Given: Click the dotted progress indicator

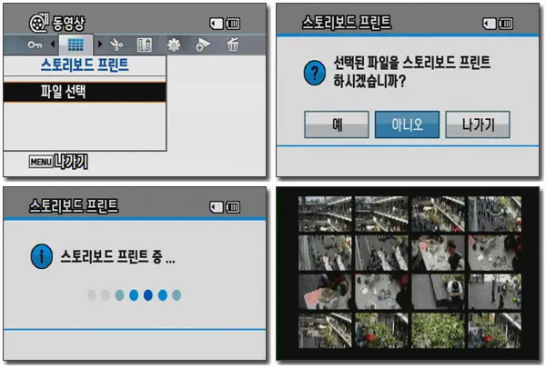Looking at the screenshot, I should (x=133, y=295).
